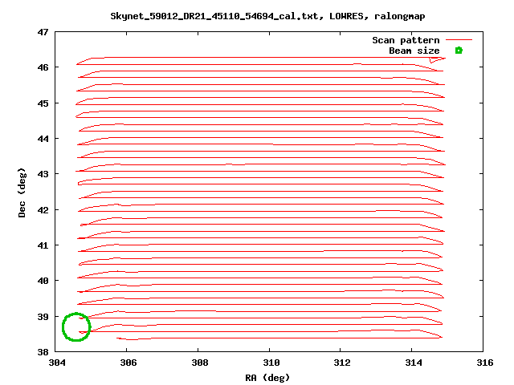The height and width of the screenshot is (385, 514).
Task: Click the plot title Skynet_59012_DR21 text
Action: [x=267, y=16]
